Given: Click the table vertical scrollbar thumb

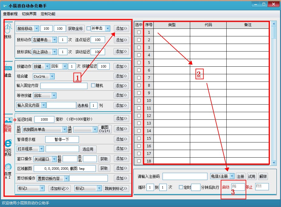Looking at the screenshot, I should (273, 32).
